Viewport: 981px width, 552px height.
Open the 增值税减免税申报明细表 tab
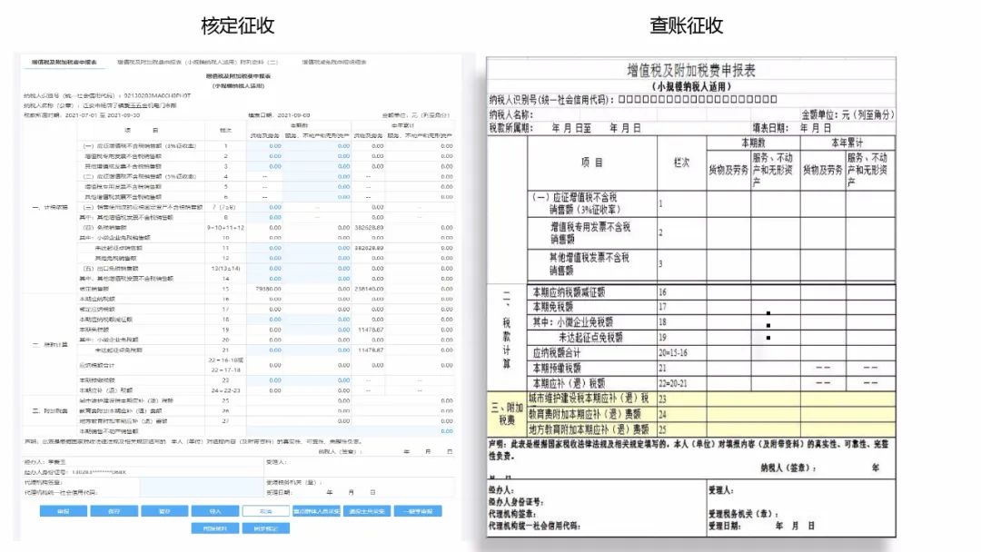[x=334, y=62]
